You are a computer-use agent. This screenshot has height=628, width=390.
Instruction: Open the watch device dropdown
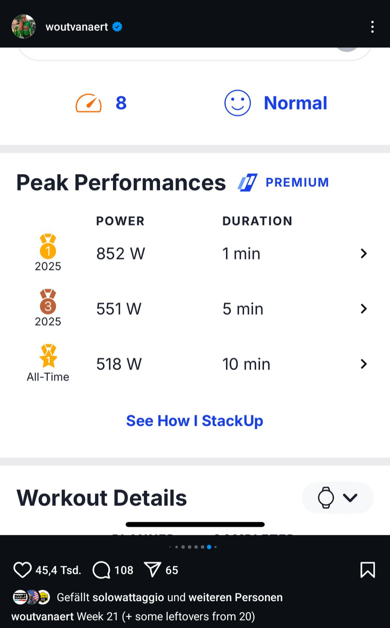338,498
